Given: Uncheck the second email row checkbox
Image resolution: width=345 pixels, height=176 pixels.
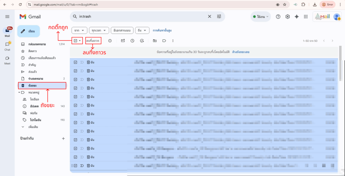Looking at the screenshot, I should click(75, 71).
